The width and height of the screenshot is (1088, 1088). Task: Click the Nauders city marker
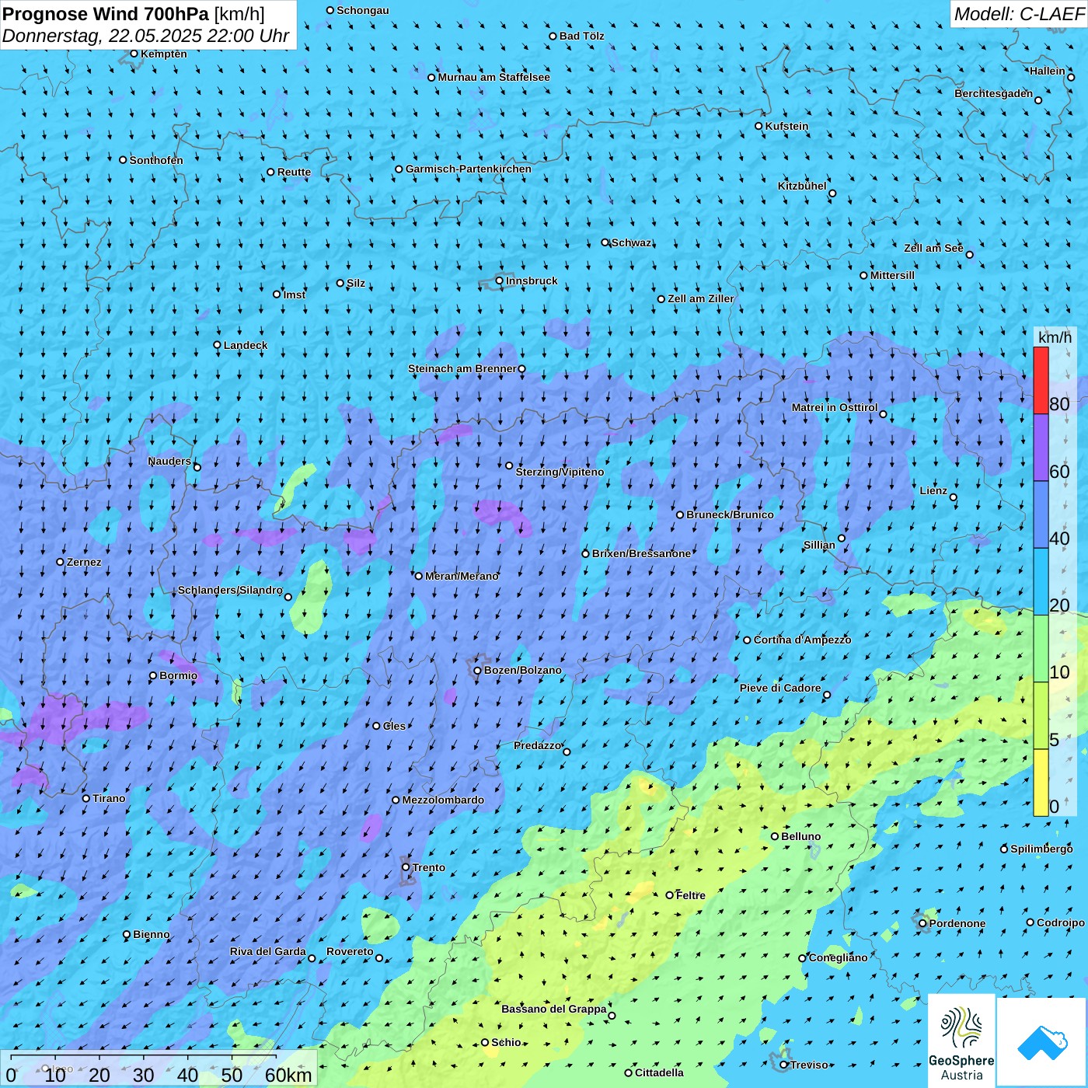point(197,467)
